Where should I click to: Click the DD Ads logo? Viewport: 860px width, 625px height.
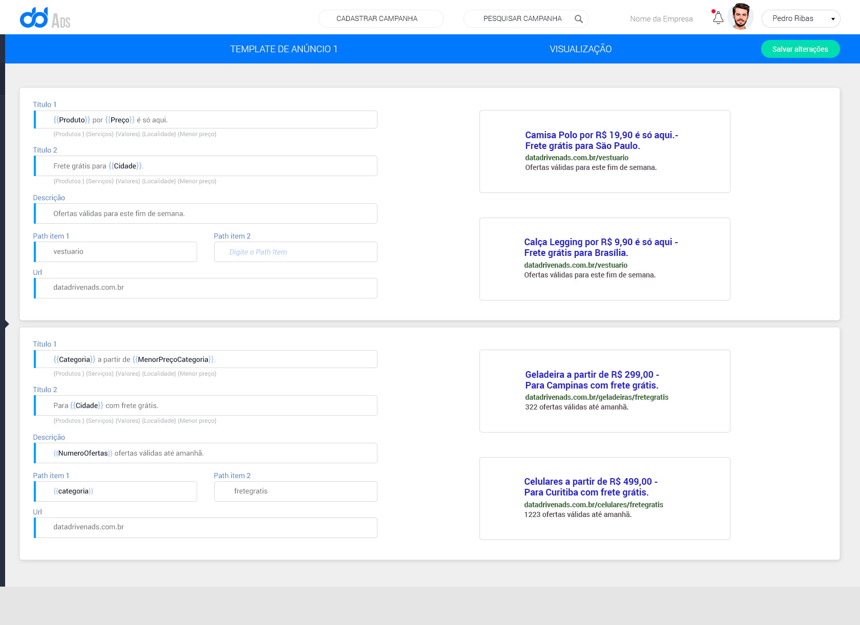coord(45,18)
